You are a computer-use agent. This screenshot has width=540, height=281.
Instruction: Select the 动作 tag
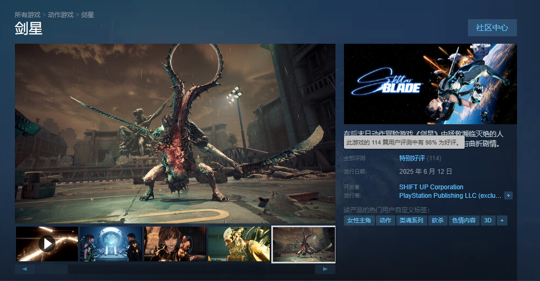click(385, 220)
